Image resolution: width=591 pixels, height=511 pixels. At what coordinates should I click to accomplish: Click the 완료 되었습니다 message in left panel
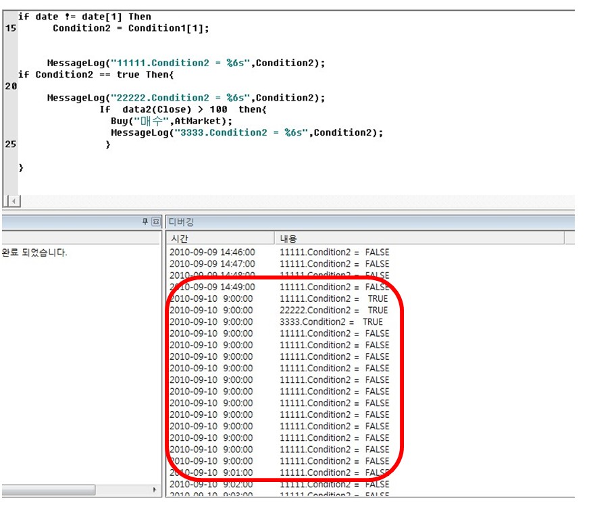click(34, 252)
